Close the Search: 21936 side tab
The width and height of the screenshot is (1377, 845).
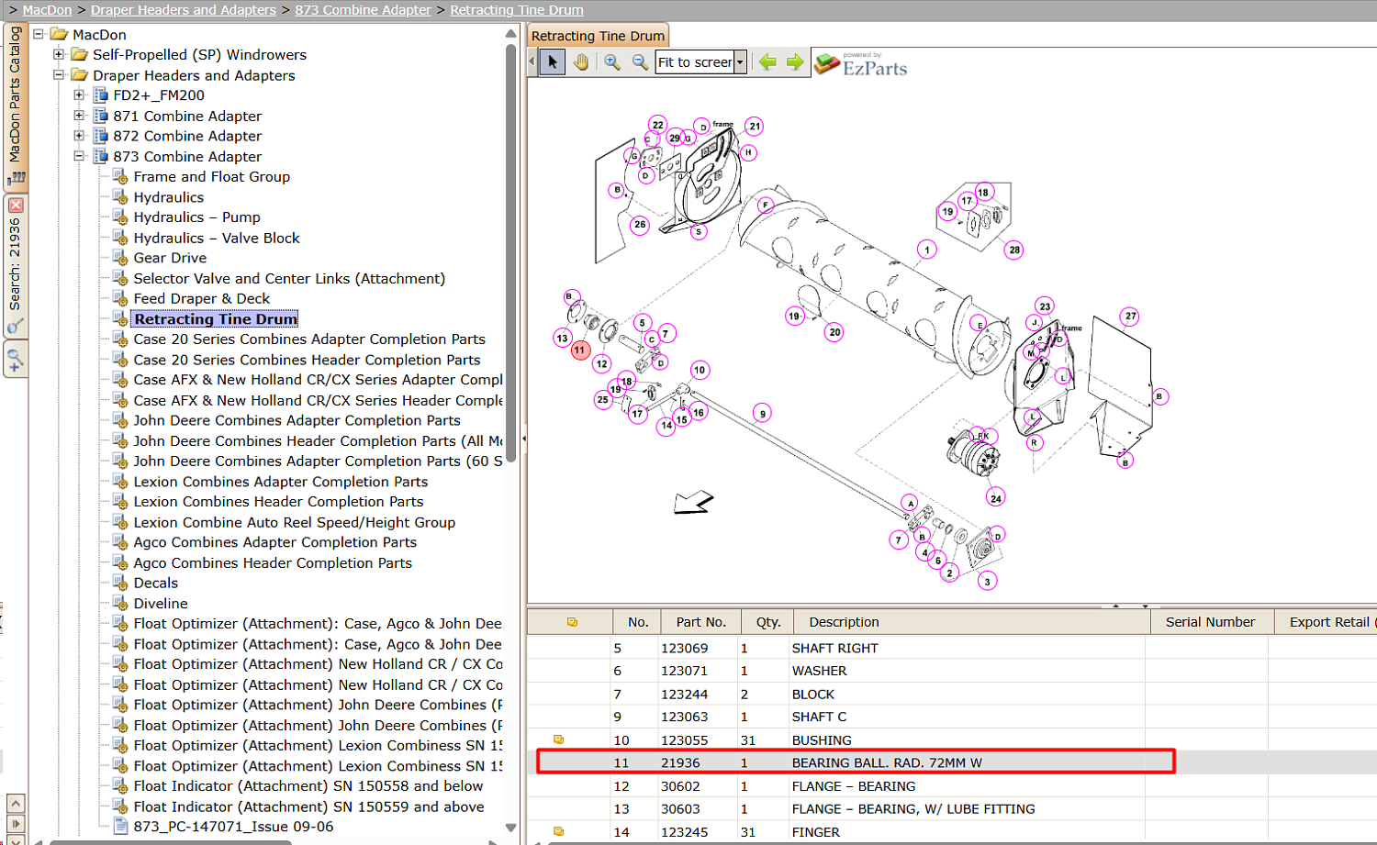[x=16, y=206]
